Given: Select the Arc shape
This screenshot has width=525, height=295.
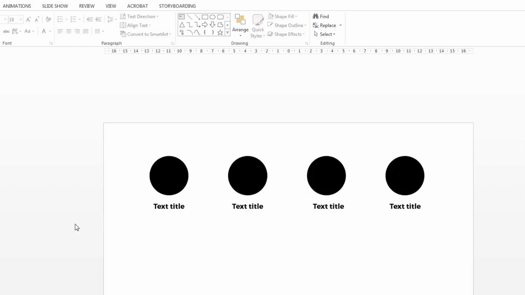Looking at the screenshot, I should [189, 32].
